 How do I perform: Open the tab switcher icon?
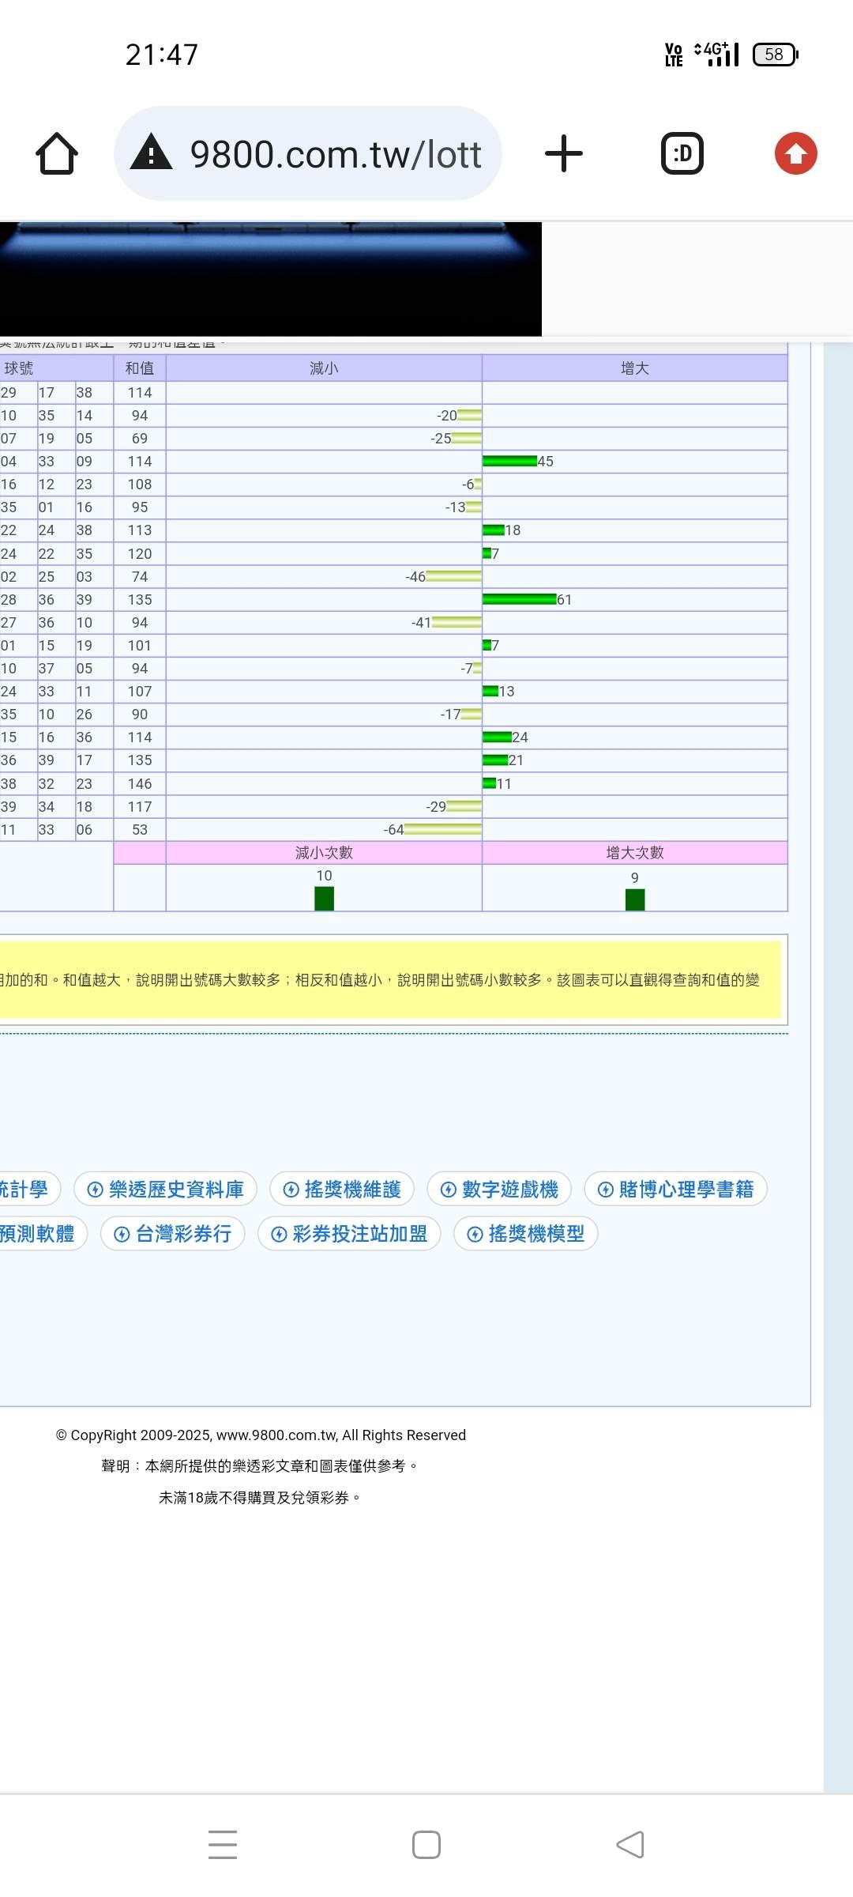coord(682,153)
